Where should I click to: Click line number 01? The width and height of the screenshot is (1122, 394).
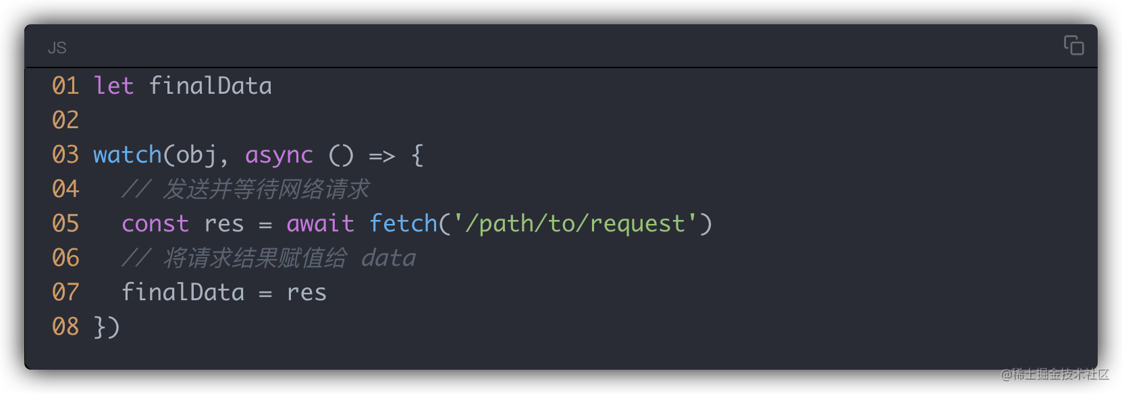point(65,86)
